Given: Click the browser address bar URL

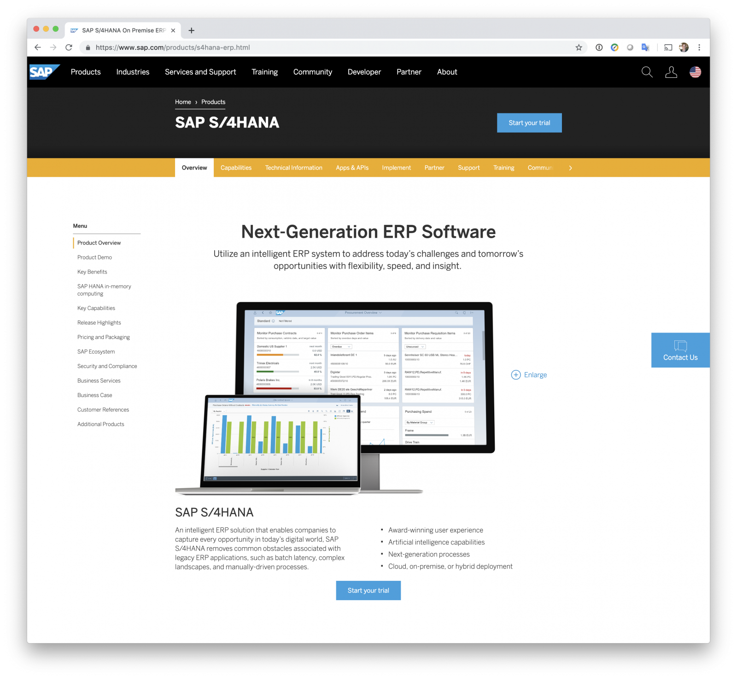Looking at the screenshot, I should 173,47.
